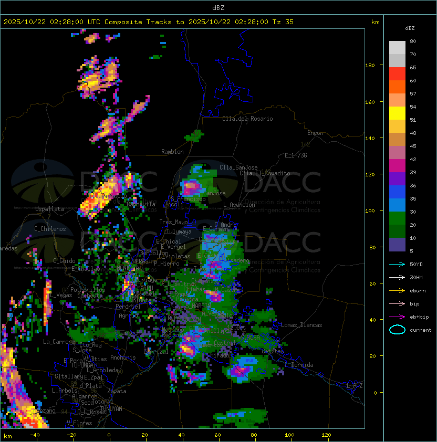
Task: Click the pinkish 42-45 dBZ color band
Action: point(397,153)
